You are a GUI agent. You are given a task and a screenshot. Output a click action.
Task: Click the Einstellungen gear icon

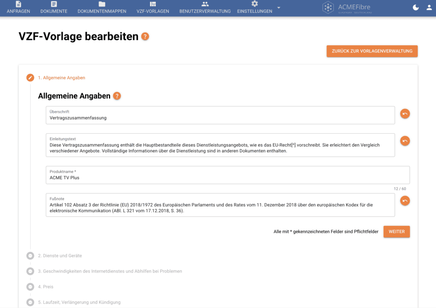(x=255, y=3)
